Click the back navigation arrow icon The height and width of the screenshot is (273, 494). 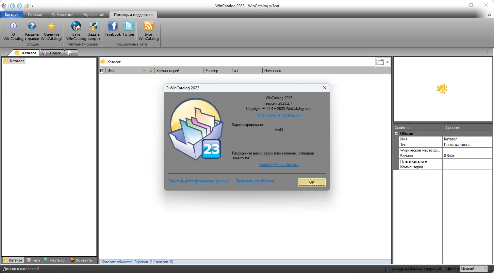point(12,6)
